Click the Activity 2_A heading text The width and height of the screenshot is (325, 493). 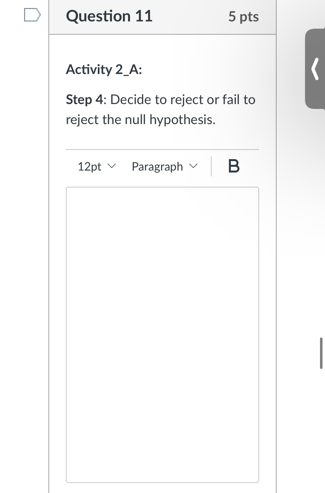click(x=104, y=70)
